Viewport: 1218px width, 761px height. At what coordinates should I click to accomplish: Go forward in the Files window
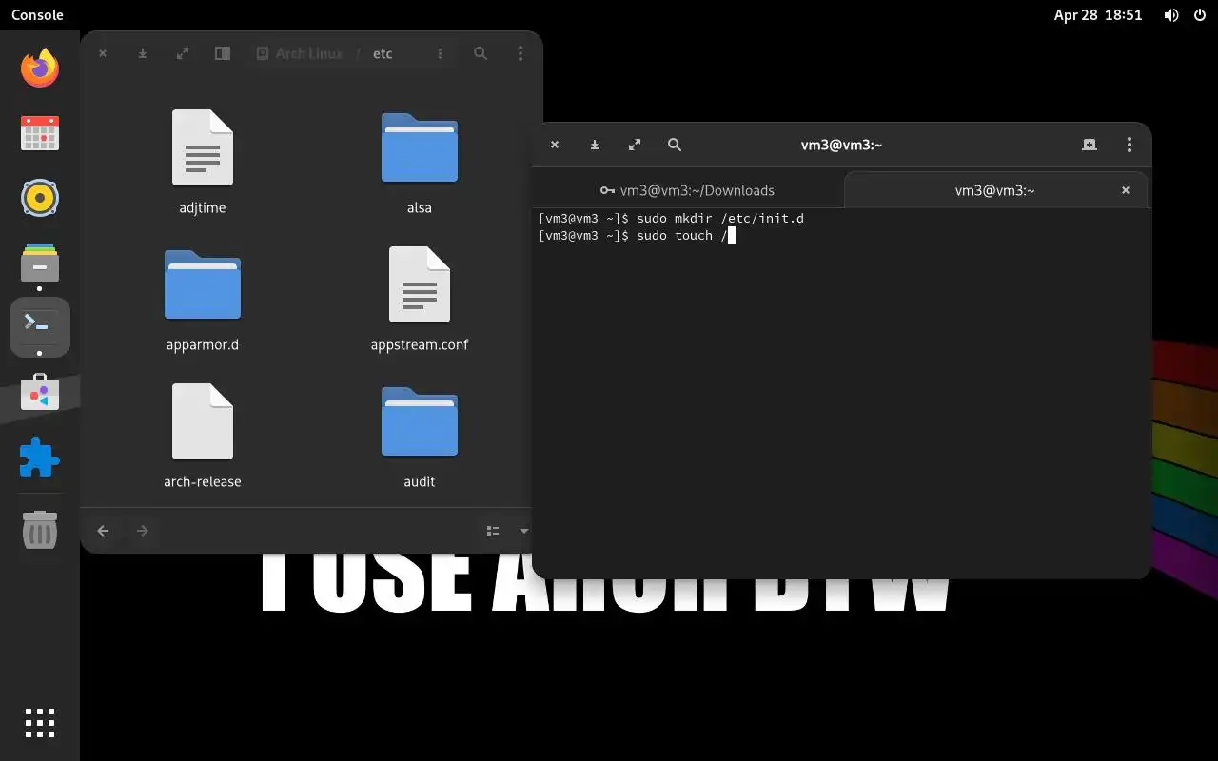pyautogui.click(x=143, y=531)
